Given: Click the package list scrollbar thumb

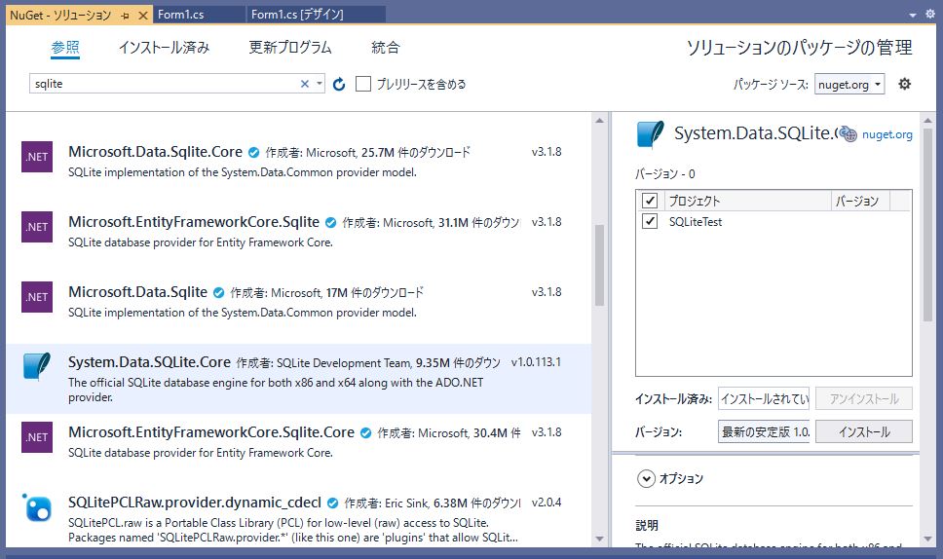Looking at the screenshot, I should coord(599,265).
